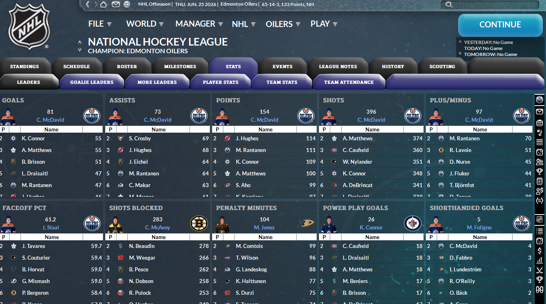
Task: Click the Oilers logo in the Faceoff Pct panel
Action: click(x=92, y=223)
